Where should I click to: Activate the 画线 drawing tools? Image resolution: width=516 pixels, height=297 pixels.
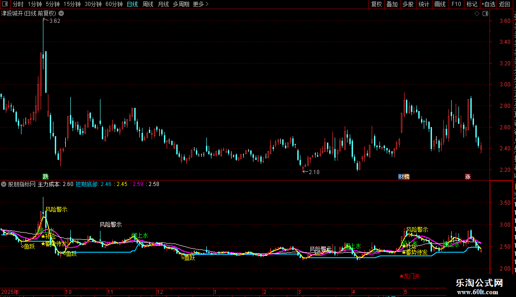click(440, 4)
